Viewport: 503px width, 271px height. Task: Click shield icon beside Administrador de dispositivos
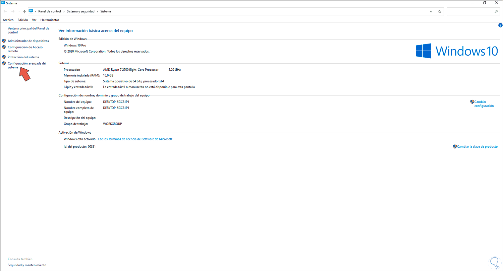coord(4,41)
